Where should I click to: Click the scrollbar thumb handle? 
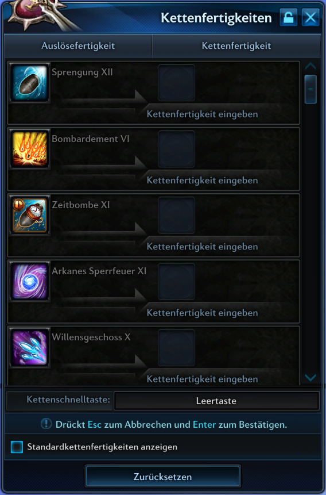311,89
